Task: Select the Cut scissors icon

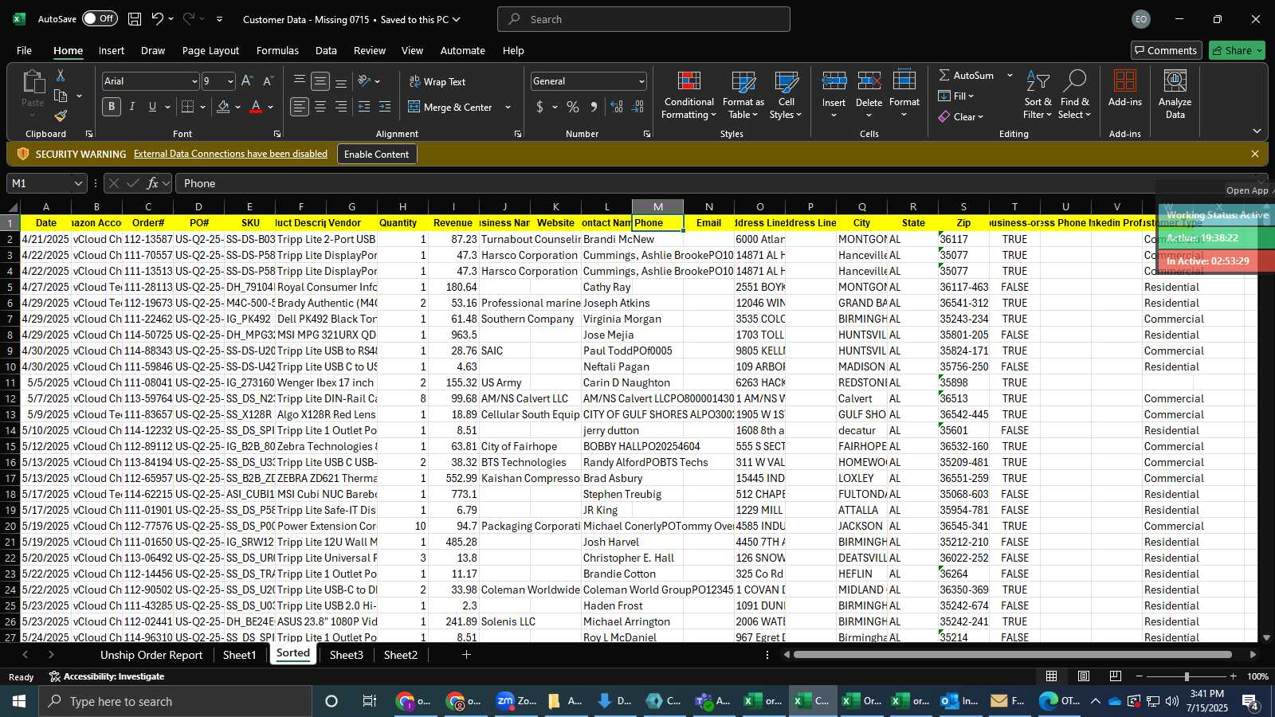Action: coord(61,75)
